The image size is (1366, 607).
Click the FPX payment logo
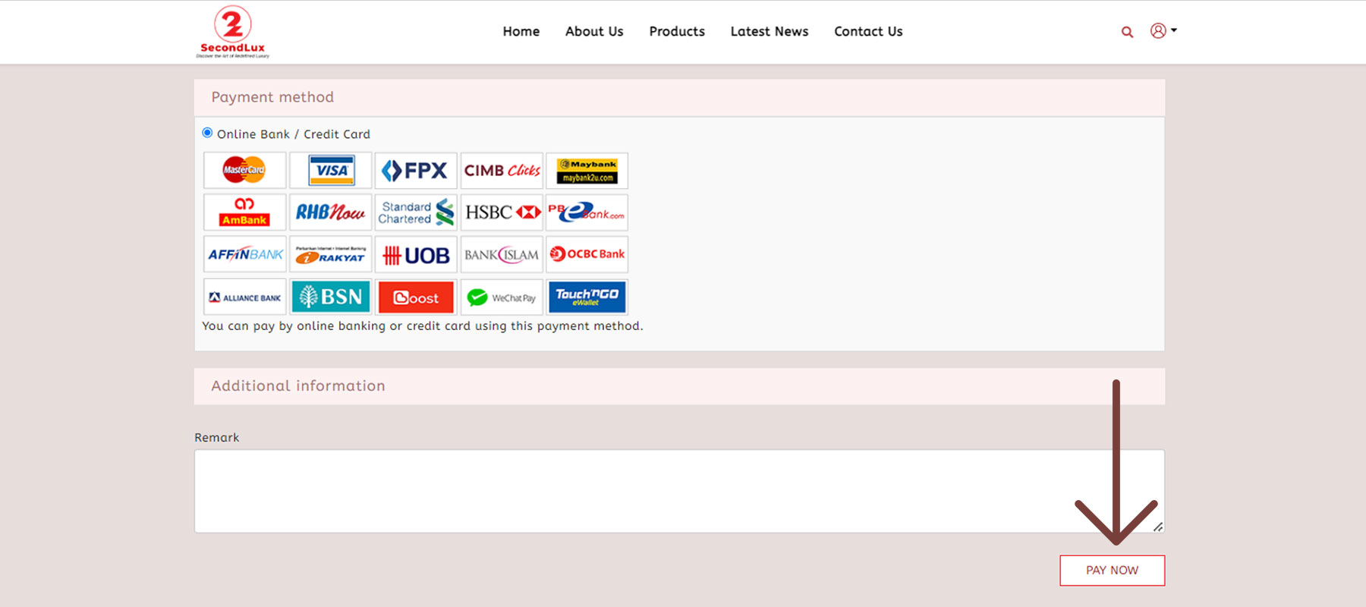point(416,170)
